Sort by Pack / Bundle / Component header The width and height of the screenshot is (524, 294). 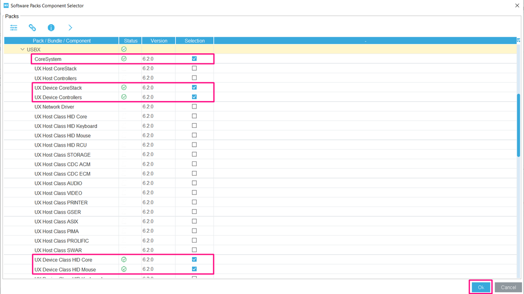61,41
